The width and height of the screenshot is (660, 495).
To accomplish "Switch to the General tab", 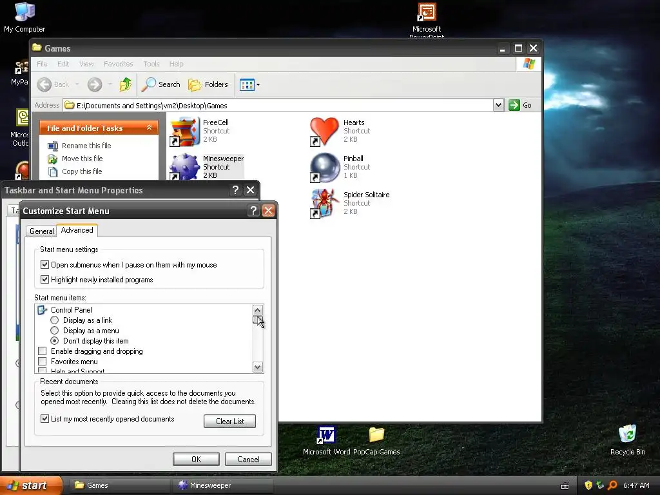I will [x=41, y=231].
